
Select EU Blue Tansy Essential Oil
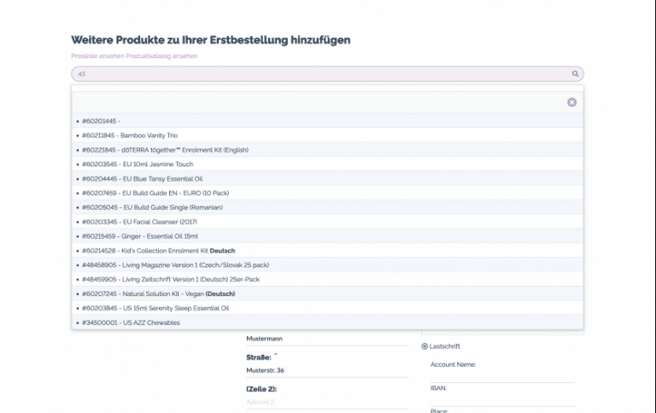162,178
